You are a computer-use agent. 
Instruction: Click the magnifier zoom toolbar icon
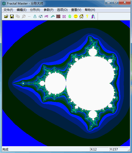point(23,16)
